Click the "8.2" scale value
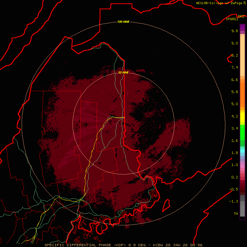 235,55
